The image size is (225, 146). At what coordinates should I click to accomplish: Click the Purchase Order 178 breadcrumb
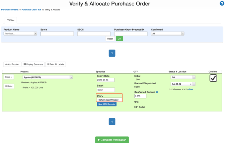pos(32,10)
